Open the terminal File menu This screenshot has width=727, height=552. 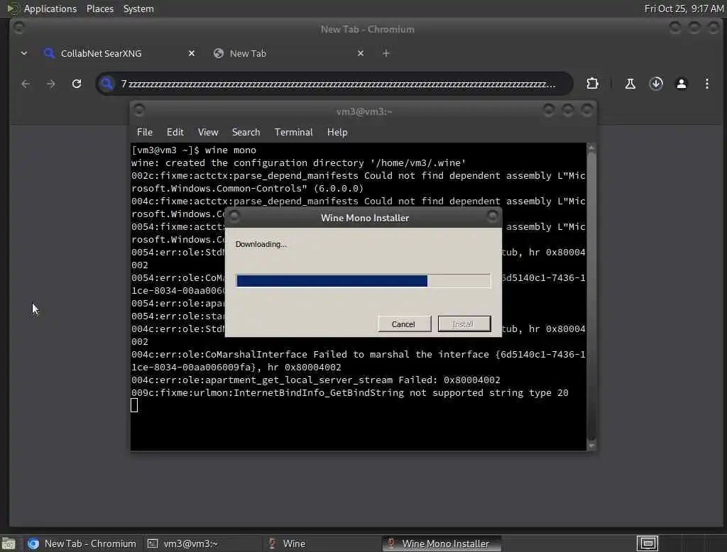click(x=145, y=132)
